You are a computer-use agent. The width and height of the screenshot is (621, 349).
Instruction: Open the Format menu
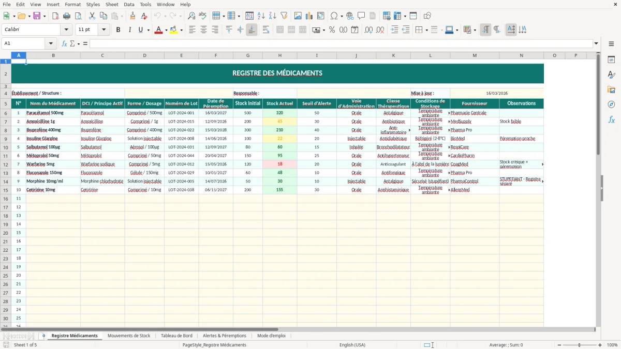tap(73, 4)
